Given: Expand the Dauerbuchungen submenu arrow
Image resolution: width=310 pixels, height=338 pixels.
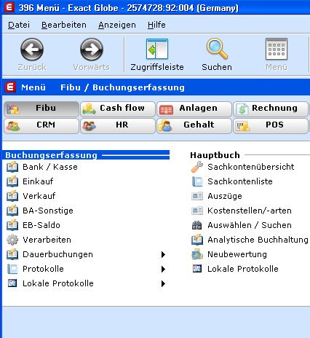Looking at the screenshot, I should [x=163, y=254].
